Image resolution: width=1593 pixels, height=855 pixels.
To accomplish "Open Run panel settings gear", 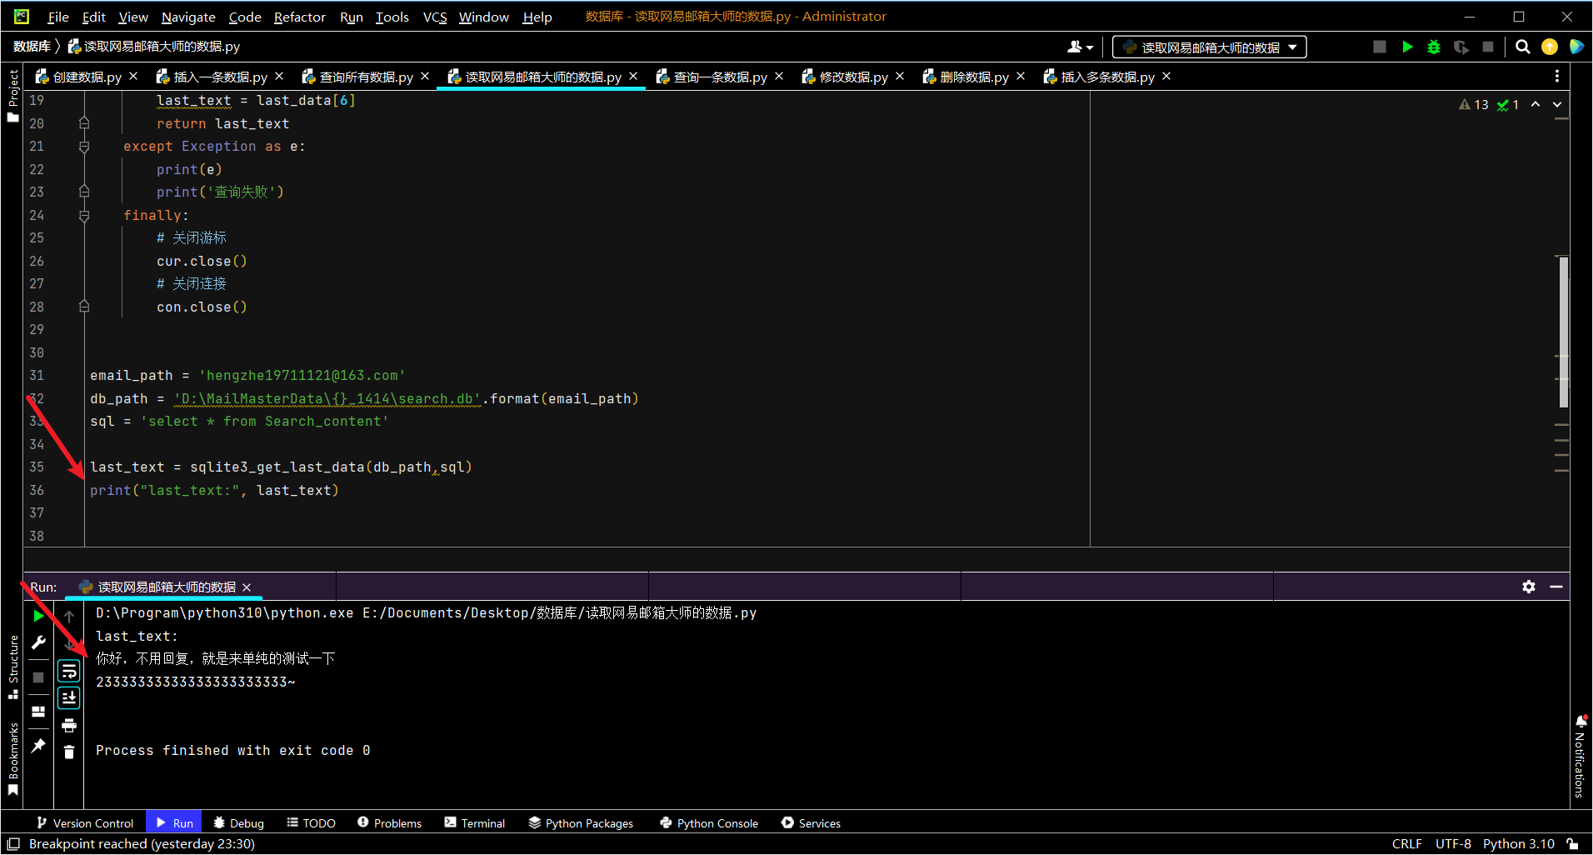I will coord(1529,587).
